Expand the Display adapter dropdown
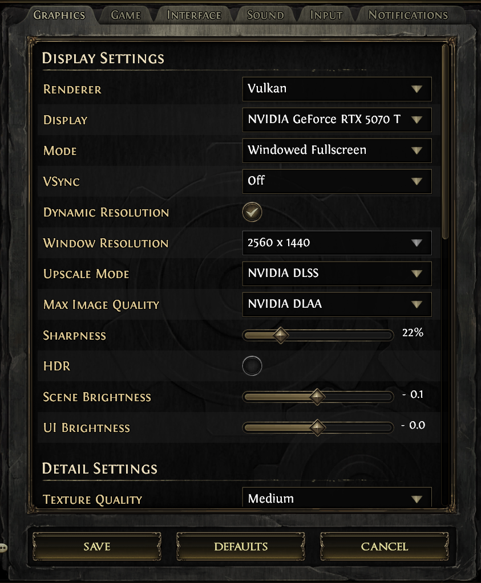This screenshot has width=481, height=583. pyautogui.click(x=337, y=120)
